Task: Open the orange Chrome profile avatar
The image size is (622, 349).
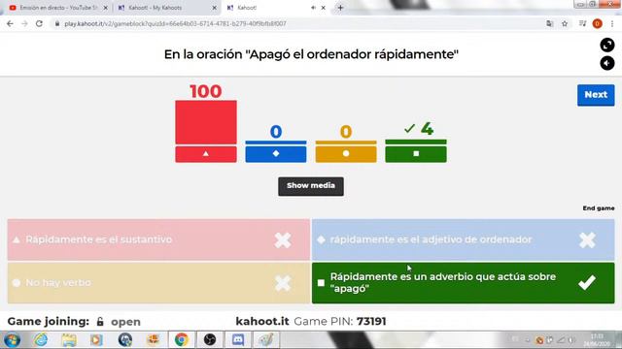Action: coord(597,23)
